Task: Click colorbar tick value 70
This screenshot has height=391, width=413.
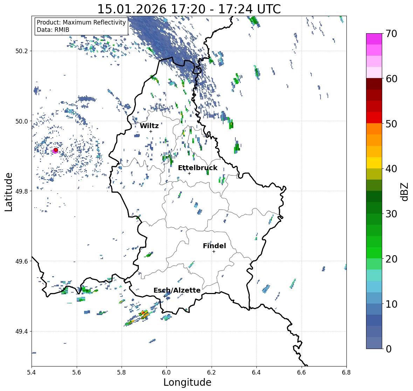Action: coord(391,34)
